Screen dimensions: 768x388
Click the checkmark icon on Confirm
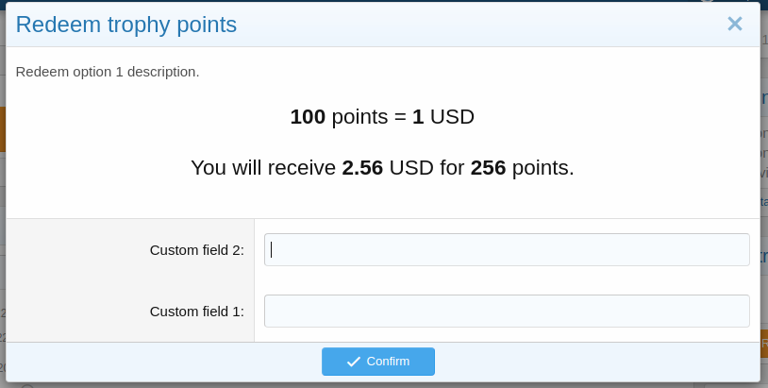[x=354, y=362]
